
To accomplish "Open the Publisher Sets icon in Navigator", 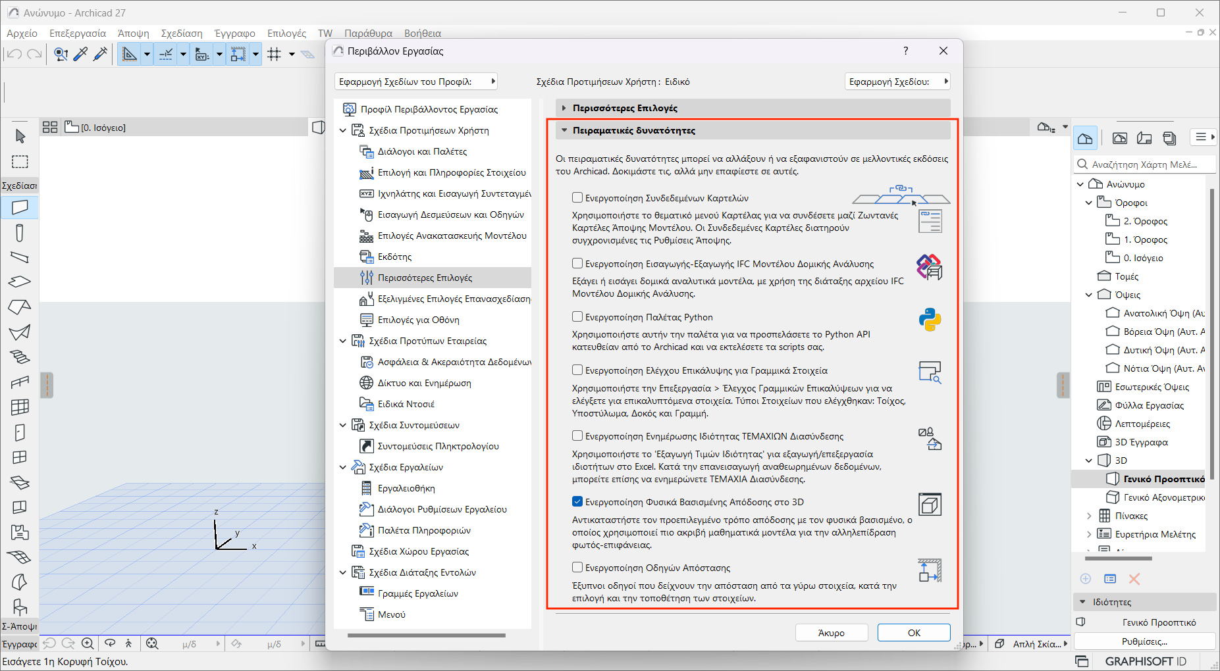I will (1169, 137).
